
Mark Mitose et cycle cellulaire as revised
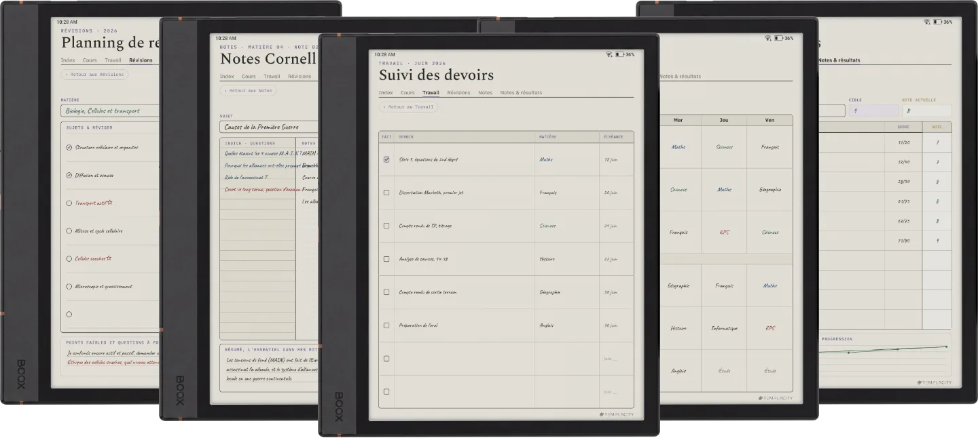[69, 231]
